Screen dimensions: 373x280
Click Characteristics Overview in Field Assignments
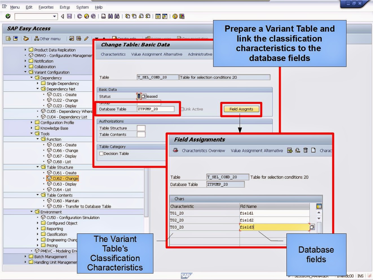[x=203, y=150]
